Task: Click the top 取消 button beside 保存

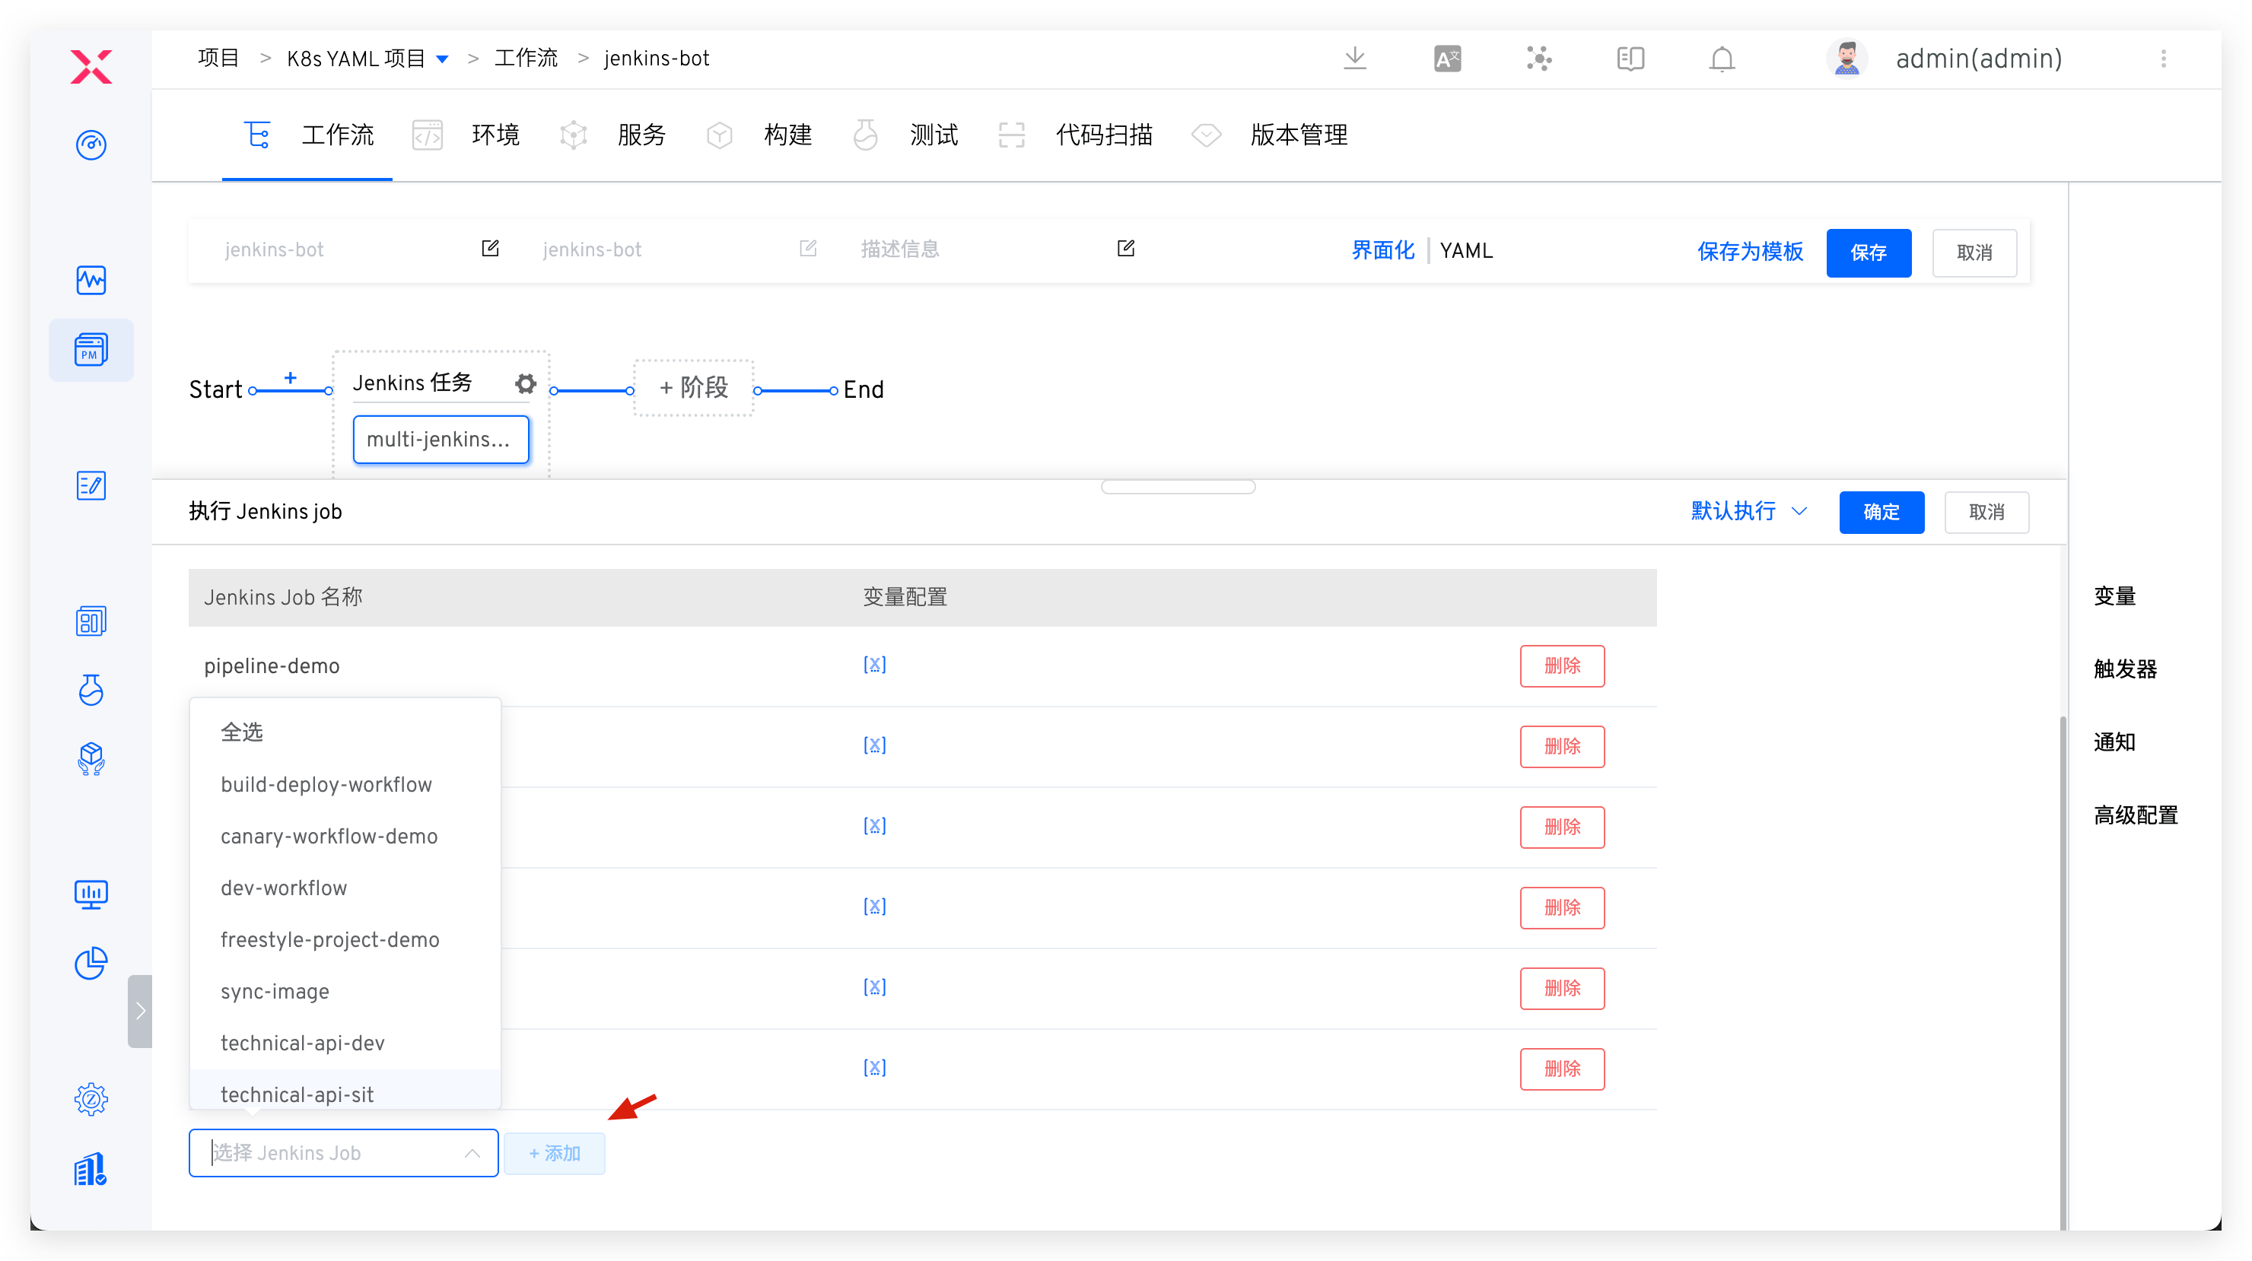Action: (x=1974, y=253)
